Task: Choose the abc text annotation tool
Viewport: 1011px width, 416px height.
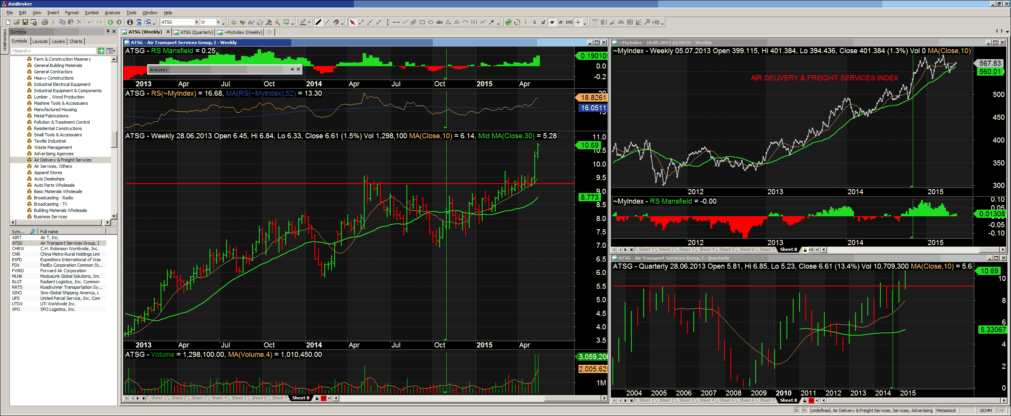Action: [x=439, y=22]
